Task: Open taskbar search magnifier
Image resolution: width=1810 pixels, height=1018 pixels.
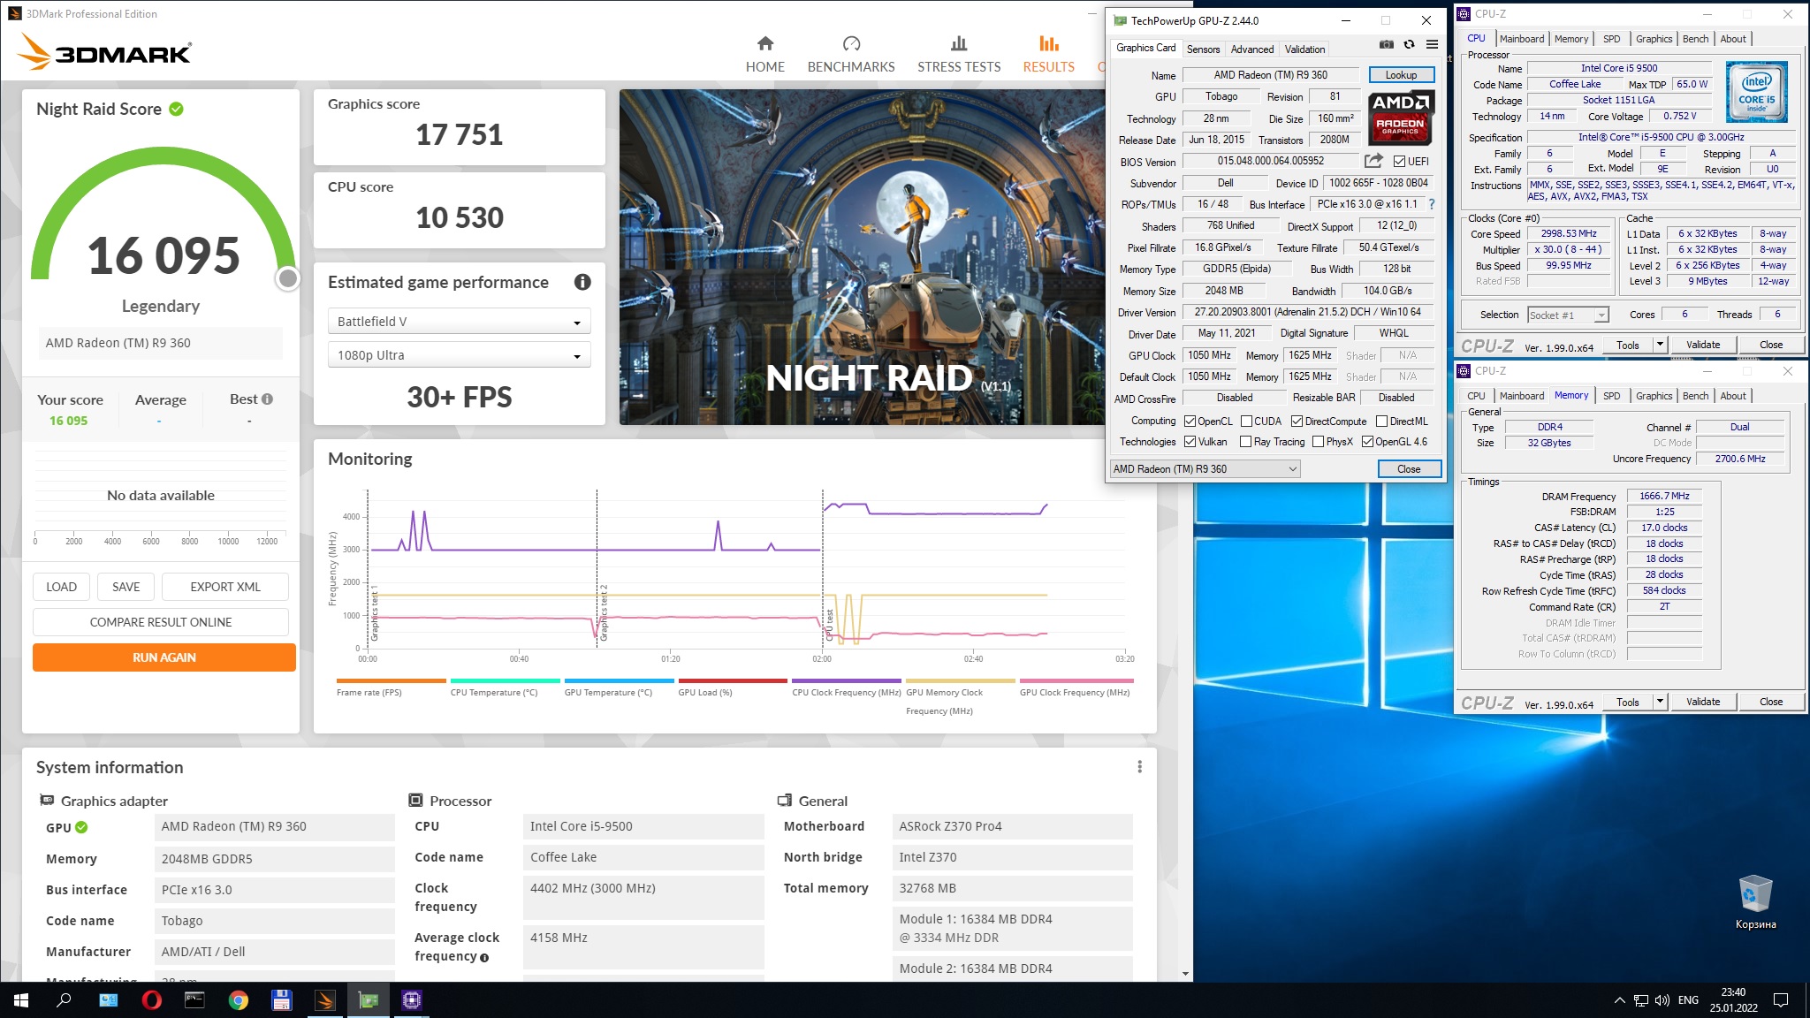Action: (64, 1000)
